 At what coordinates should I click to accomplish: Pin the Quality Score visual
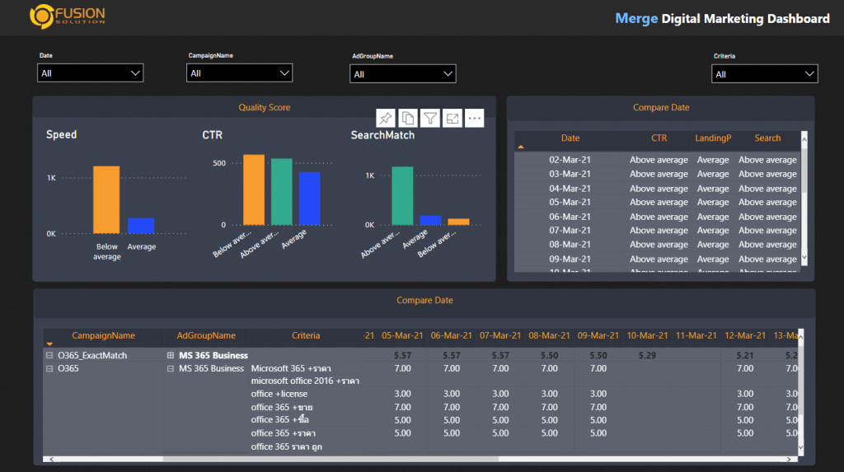(x=386, y=119)
